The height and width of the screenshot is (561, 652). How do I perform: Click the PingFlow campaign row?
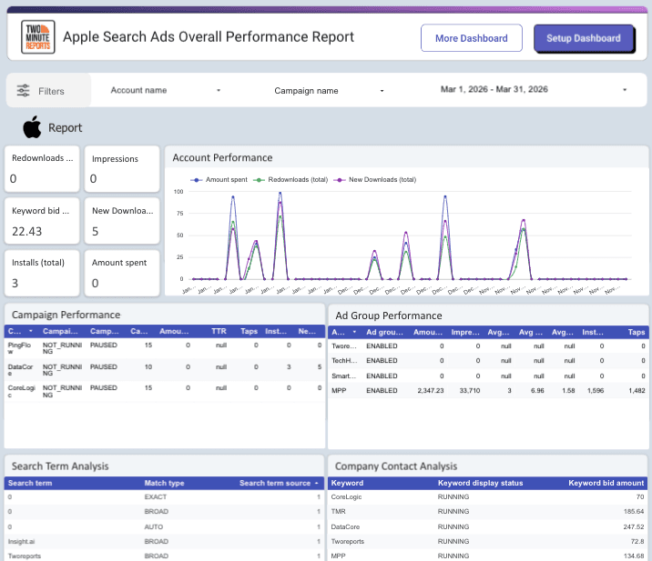(x=164, y=348)
